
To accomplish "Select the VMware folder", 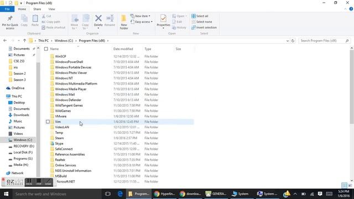I will [x=61, y=116].
